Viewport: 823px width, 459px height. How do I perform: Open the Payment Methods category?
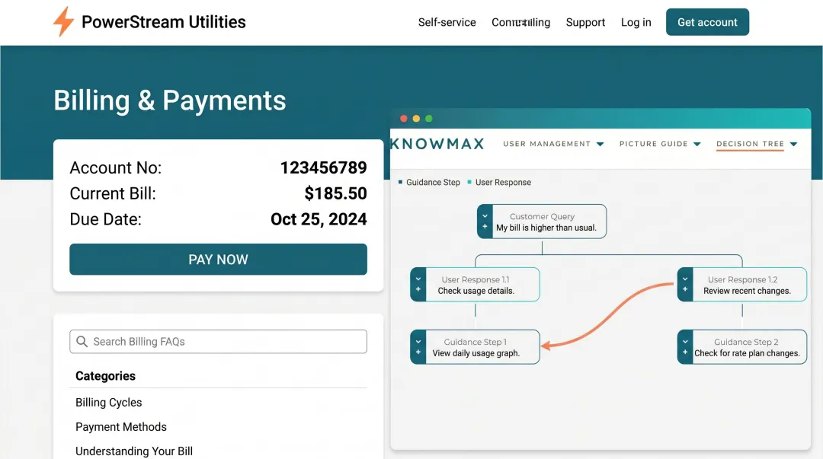coord(121,427)
